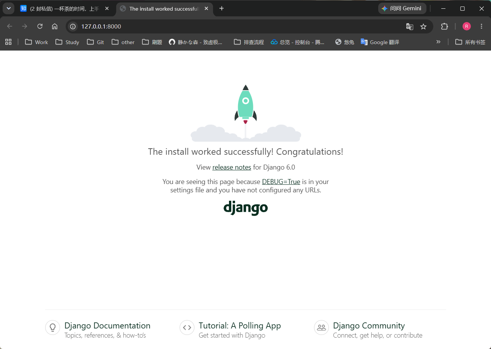This screenshot has width=491, height=349.
Task: Open the 静かな森 GitHub bookmark
Action: [196, 42]
